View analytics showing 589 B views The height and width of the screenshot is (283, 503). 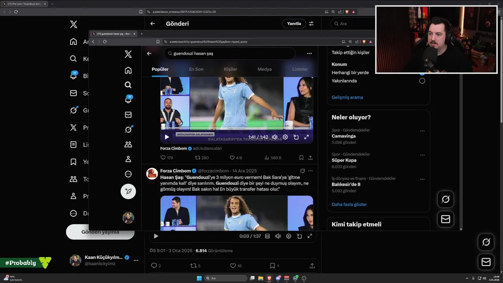pos(273,158)
